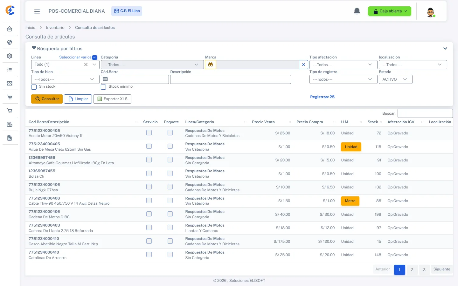Collapse the 'Búsqueda por filtros' panel
Viewport: 458px width, 286px height.
click(445, 49)
